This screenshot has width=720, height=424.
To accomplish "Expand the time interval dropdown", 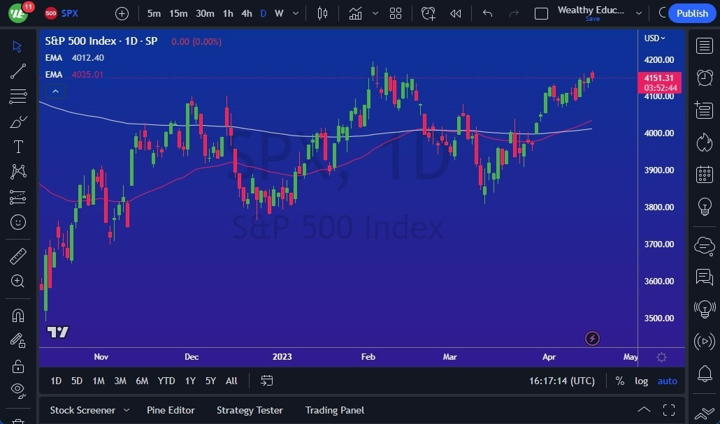I will click(295, 13).
